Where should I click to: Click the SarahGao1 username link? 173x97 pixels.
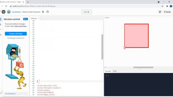pyautogui.click(x=16, y=12)
